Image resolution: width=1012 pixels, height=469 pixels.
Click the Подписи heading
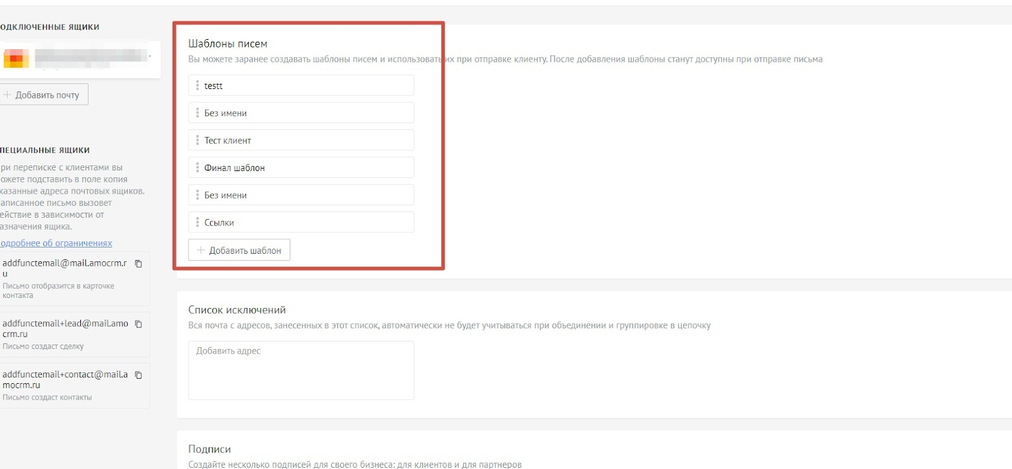pyautogui.click(x=209, y=449)
